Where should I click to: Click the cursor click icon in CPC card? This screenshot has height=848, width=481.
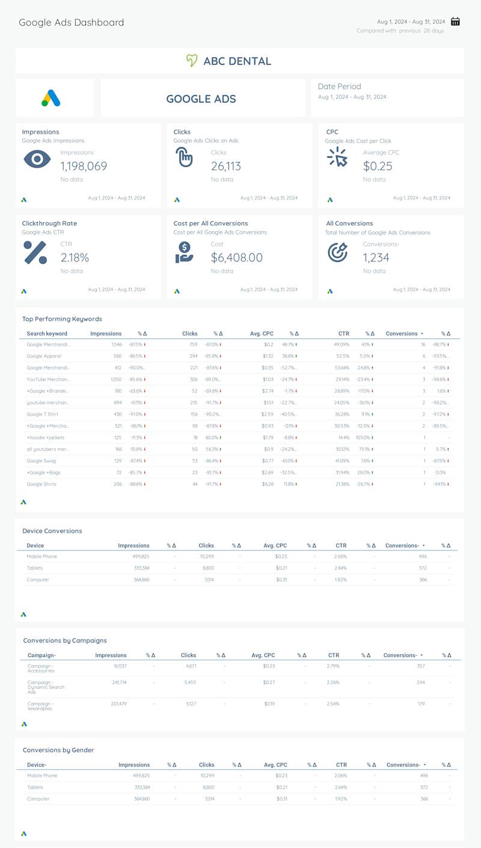[337, 157]
